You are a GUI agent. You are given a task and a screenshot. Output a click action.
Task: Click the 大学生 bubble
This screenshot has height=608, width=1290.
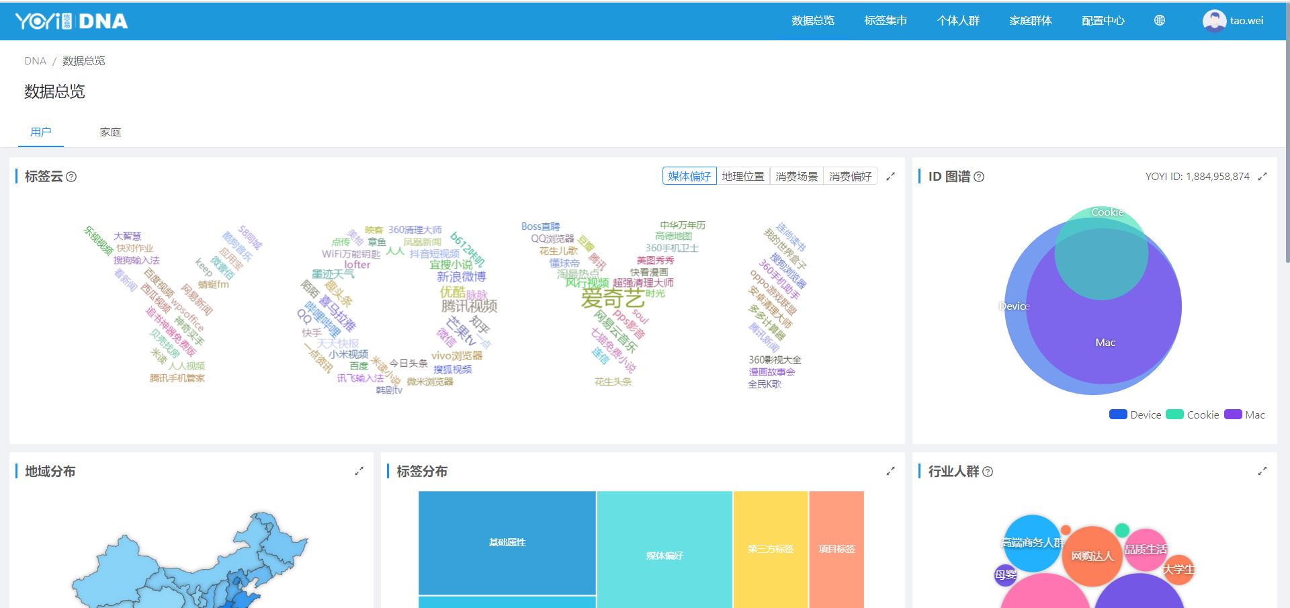click(x=1179, y=570)
